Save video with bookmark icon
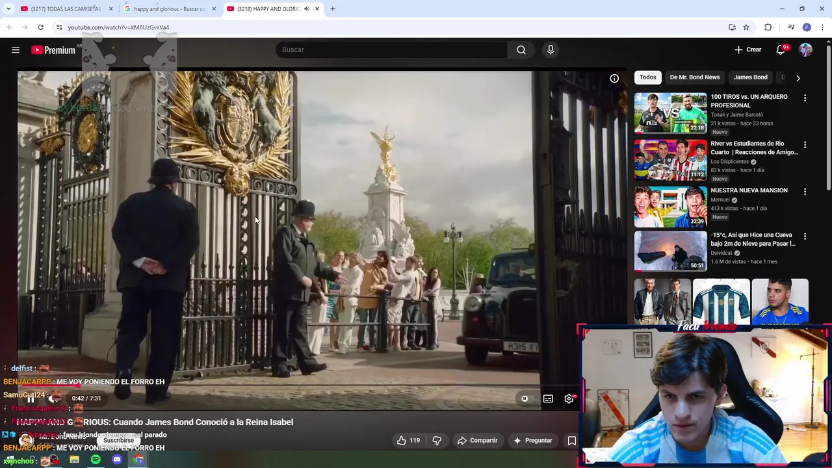The image size is (832, 468). [571, 440]
